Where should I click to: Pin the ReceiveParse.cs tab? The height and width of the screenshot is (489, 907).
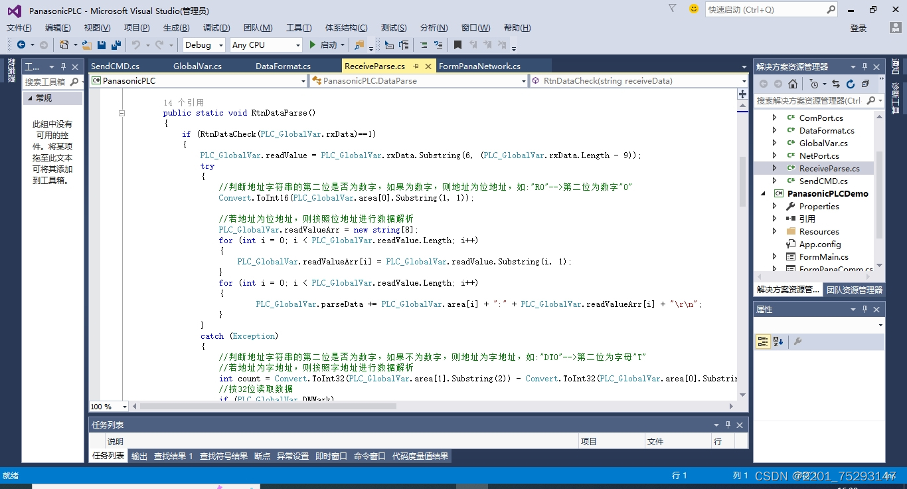pyautogui.click(x=416, y=66)
